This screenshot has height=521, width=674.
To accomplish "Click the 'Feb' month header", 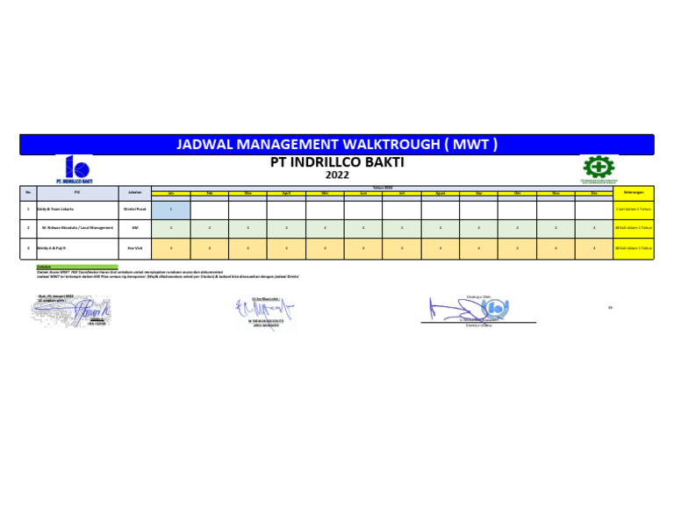I will (x=210, y=194).
